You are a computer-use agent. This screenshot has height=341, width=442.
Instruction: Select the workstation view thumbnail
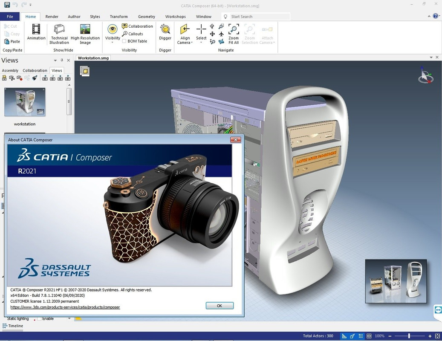pos(25,102)
